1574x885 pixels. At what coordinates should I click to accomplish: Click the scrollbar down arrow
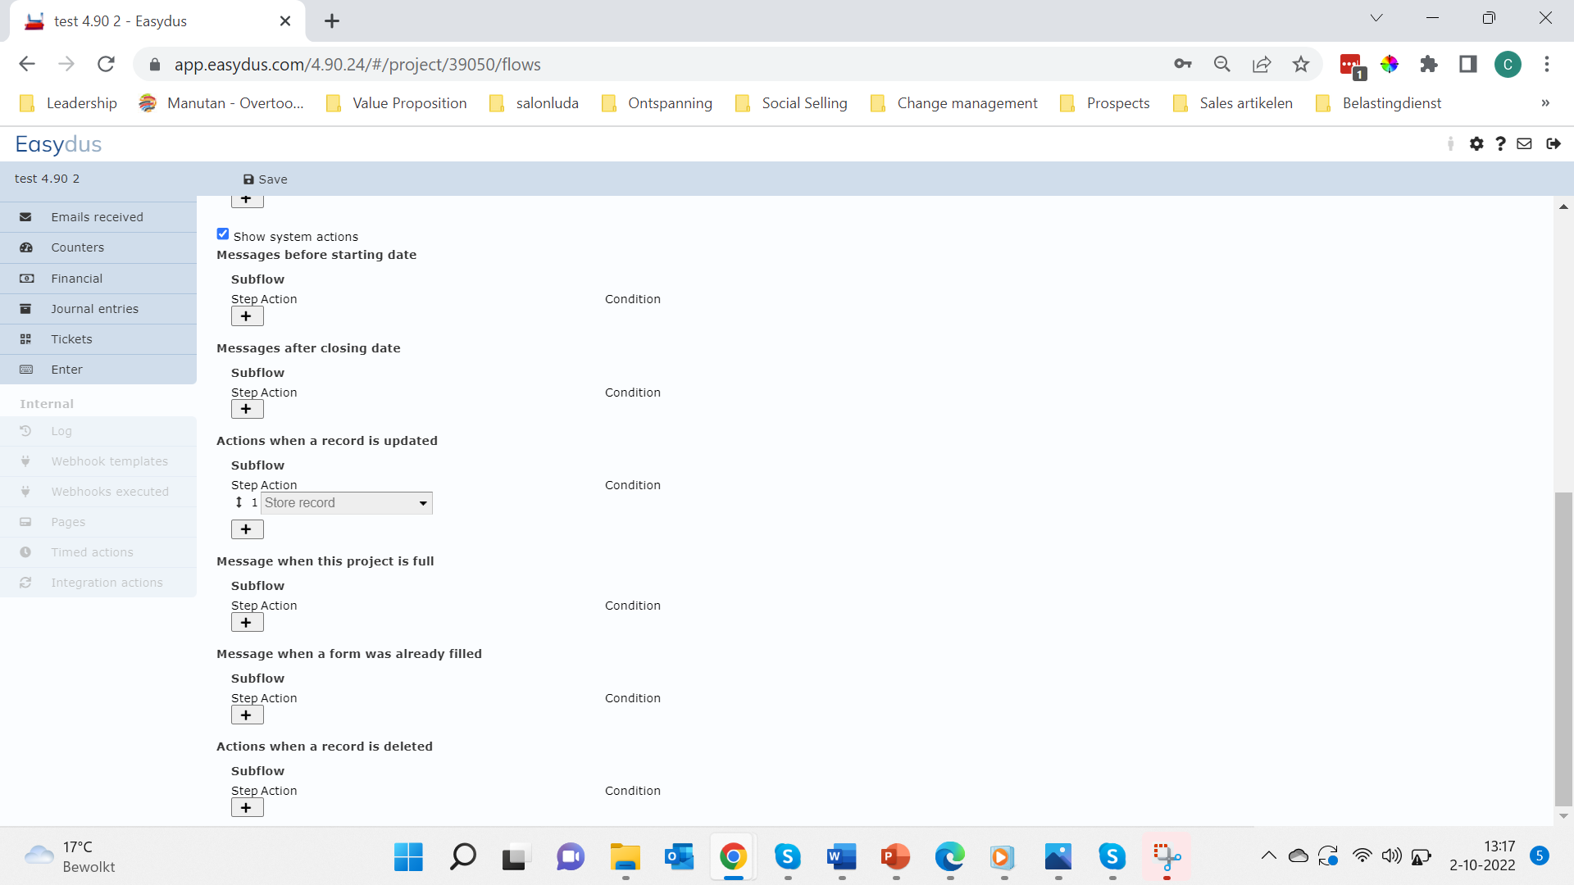click(x=1563, y=816)
